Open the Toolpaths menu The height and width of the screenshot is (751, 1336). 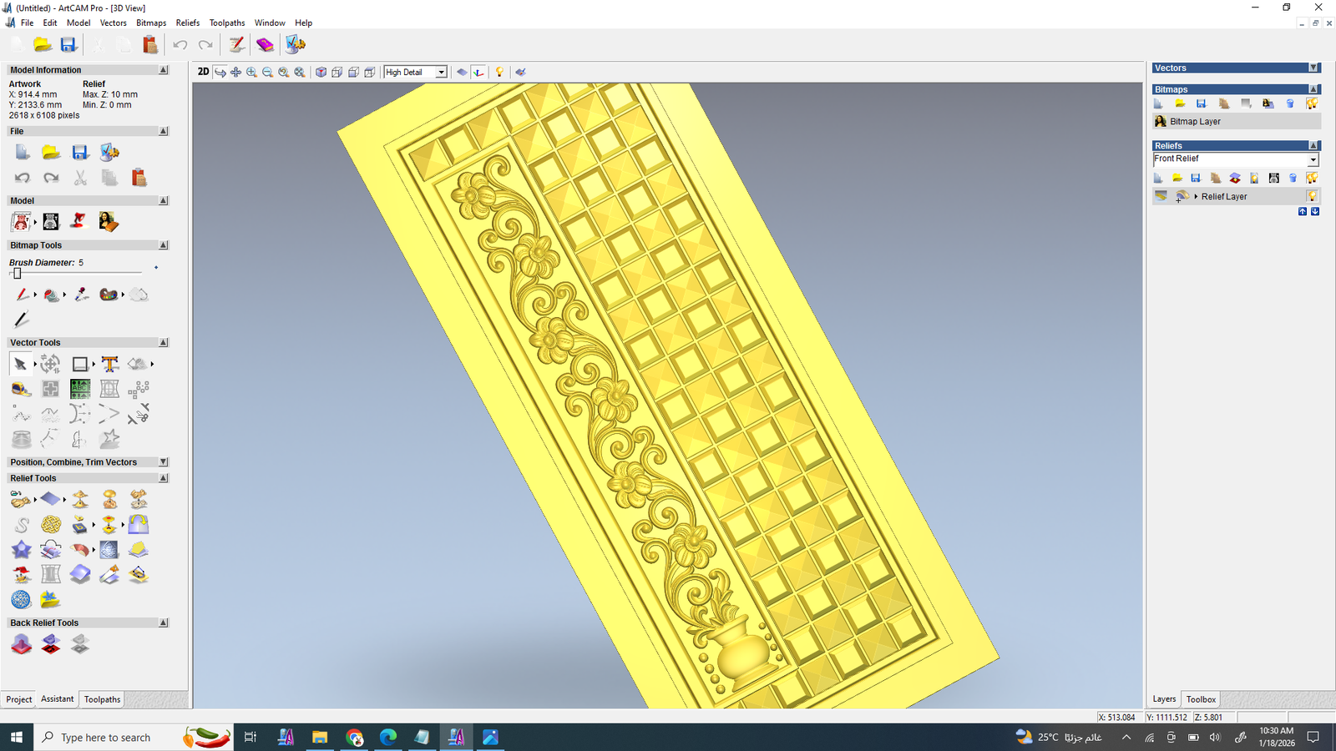[226, 23]
